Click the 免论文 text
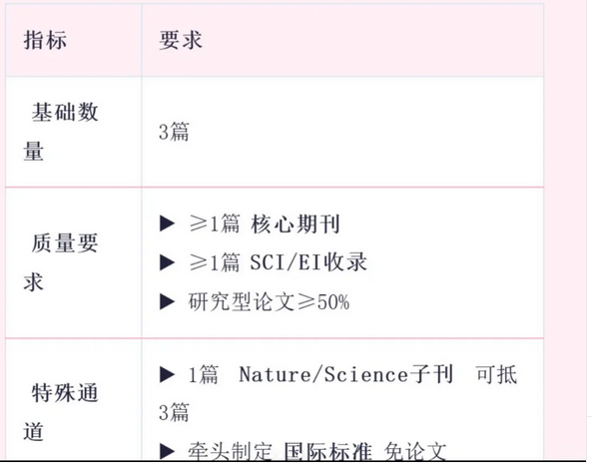The height and width of the screenshot is (463, 592). 415,451
